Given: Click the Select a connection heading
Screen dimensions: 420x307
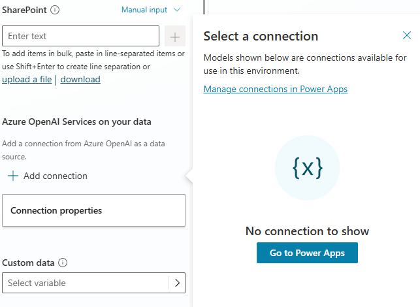Looking at the screenshot, I should pos(261,36).
